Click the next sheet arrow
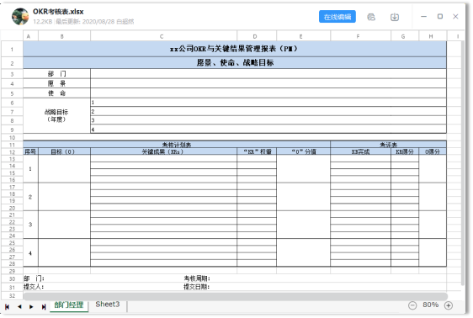The height and width of the screenshot is (318, 473). coord(31,307)
